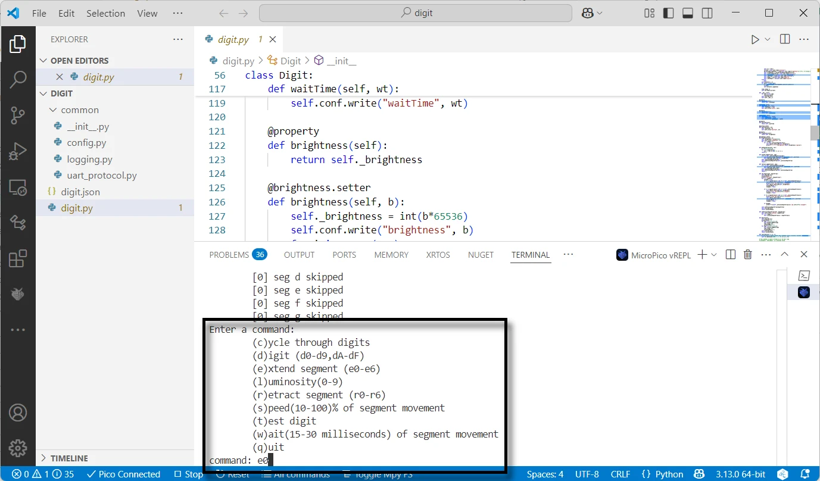Toggle Primary Side Bar visibility
820x481 pixels.
click(x=669, y=13)
